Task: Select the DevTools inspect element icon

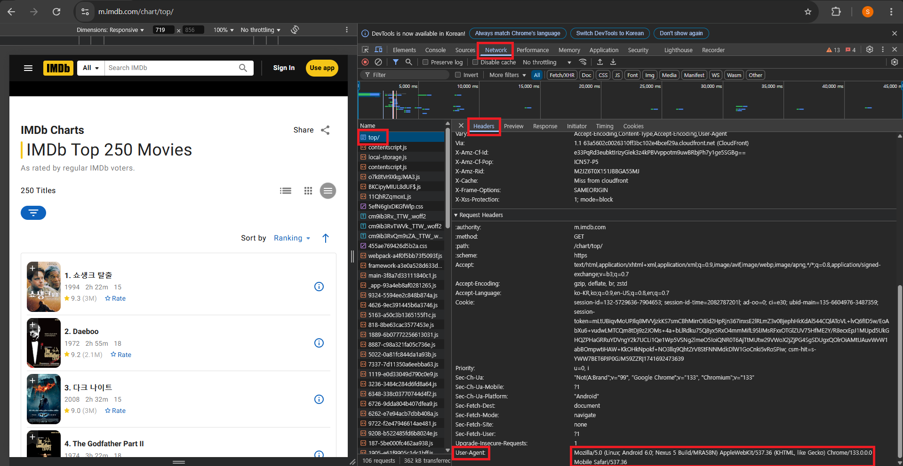Action: tap(365, 50)
